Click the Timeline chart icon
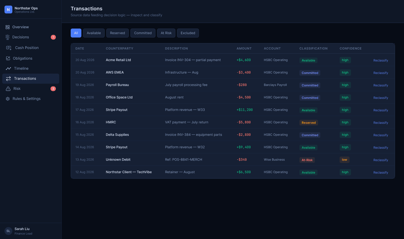The width and height of the screenshot is (404, 239). click(8, 69)
